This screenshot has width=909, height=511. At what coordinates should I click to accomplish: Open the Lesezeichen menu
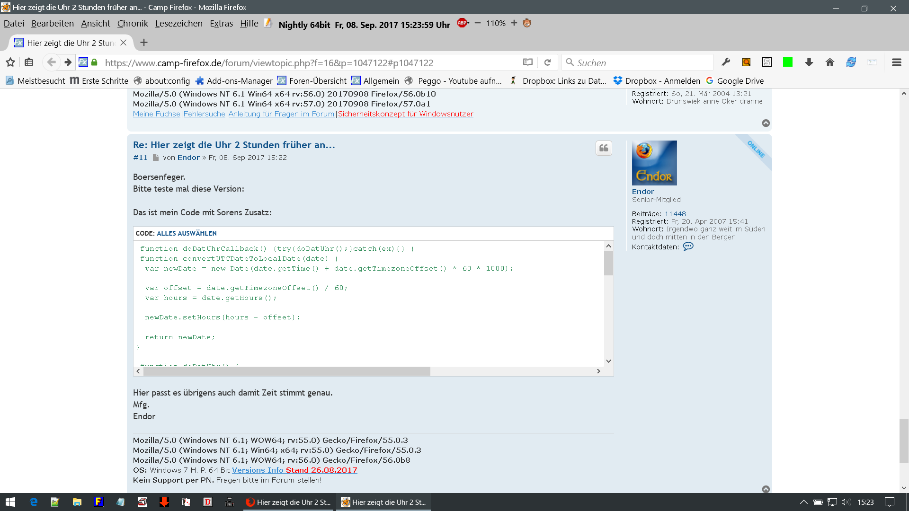tap(178, 24)
